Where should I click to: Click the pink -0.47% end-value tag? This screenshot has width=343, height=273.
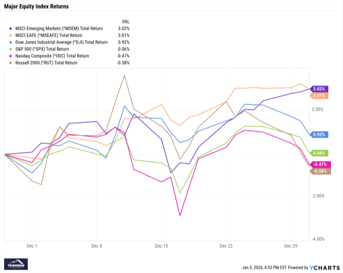pyautogui.click(x=321, y=164)
